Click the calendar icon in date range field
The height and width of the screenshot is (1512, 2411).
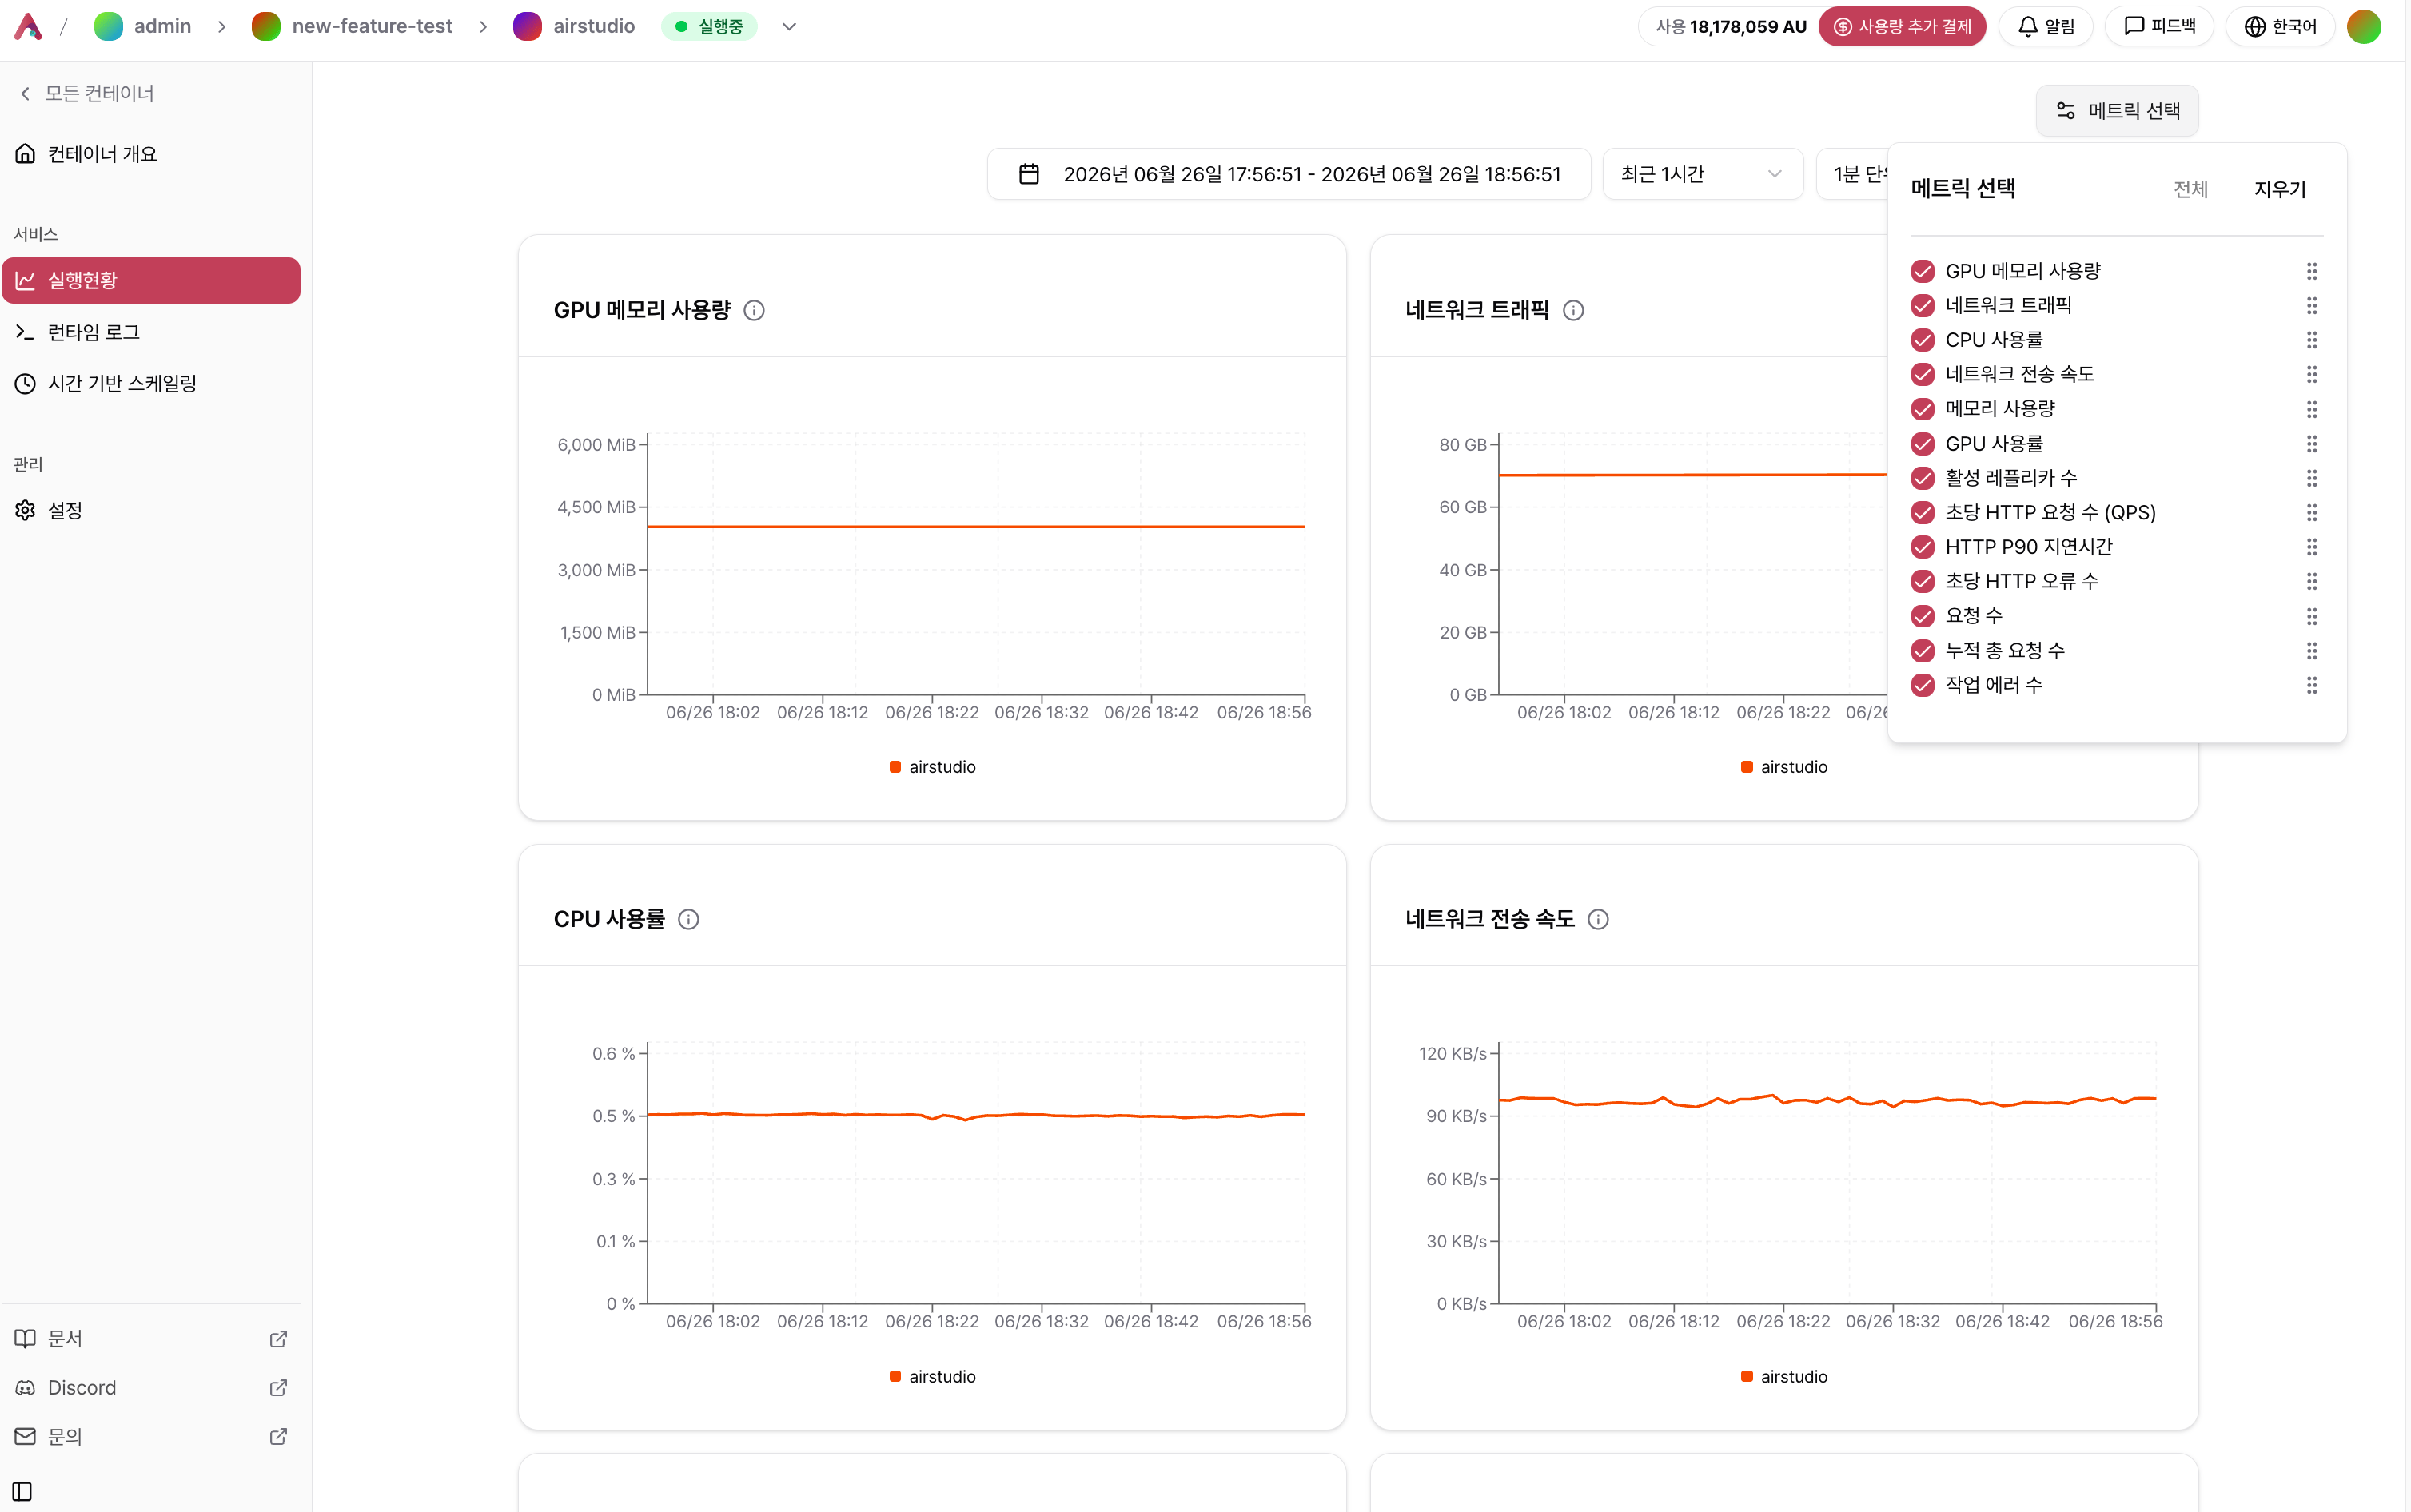click(1029, 174)
